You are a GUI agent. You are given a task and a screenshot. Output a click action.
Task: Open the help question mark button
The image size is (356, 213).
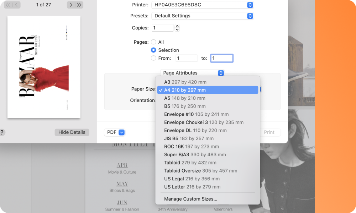click(x=2, y=132)
